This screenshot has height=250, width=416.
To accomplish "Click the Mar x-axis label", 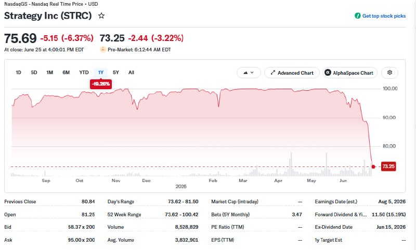I will point(243,180).
